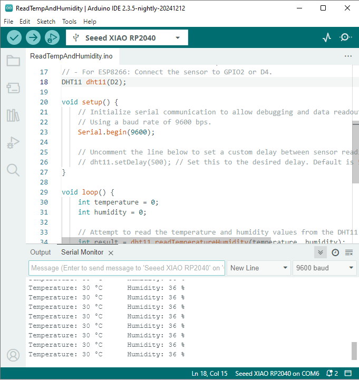Viewport: 359px width, 380px height.
Task: Toggle the bottom panel icon in status bar
Action: pos(348,374)
